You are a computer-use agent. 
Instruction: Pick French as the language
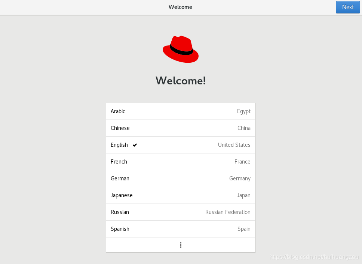(181, 162)
